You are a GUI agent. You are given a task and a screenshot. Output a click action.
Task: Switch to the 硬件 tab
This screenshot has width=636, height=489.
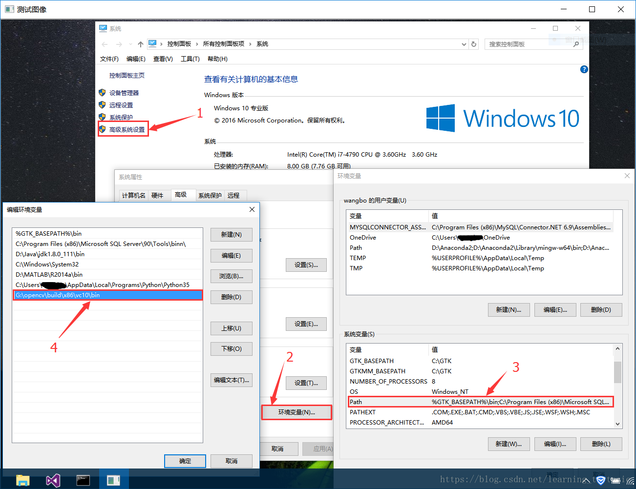coord(158,195)
